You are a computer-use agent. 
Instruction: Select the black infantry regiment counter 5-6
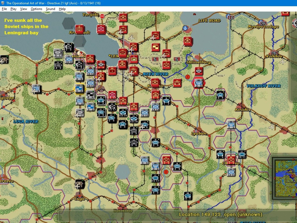(x=69, y=47)
